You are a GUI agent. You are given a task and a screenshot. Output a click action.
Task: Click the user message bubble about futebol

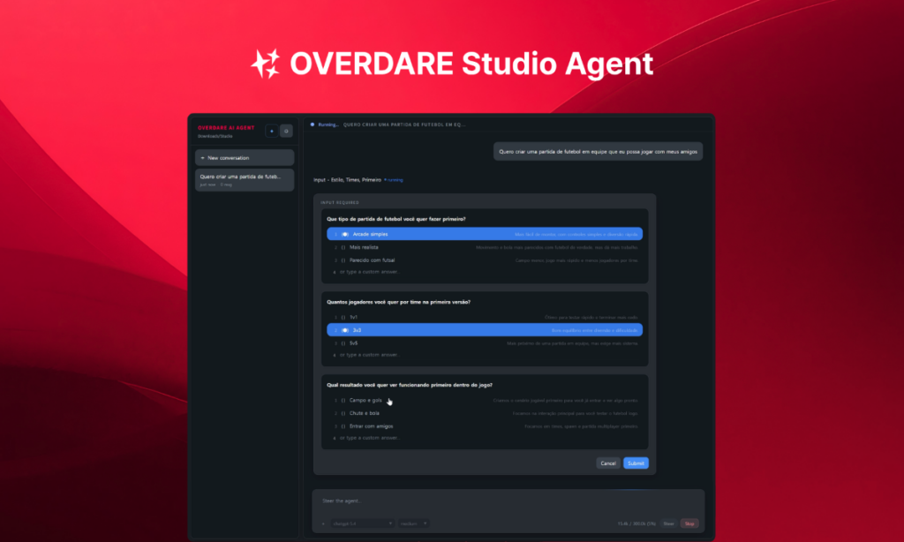(598, 152)
